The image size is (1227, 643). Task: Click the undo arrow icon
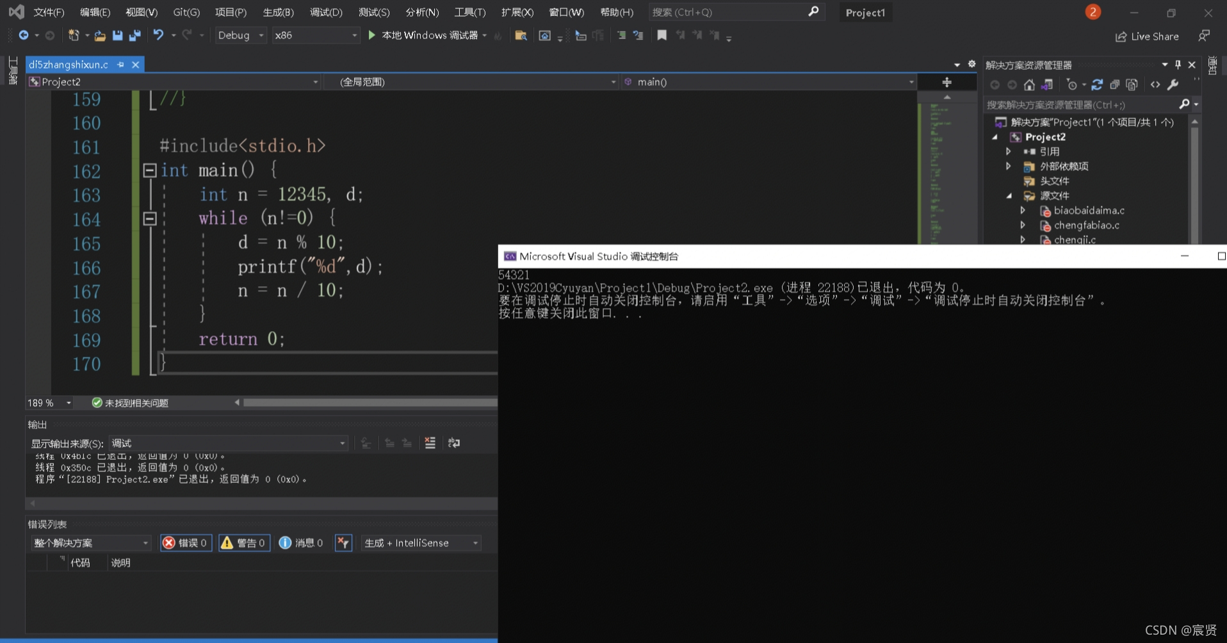click(158, 35)
